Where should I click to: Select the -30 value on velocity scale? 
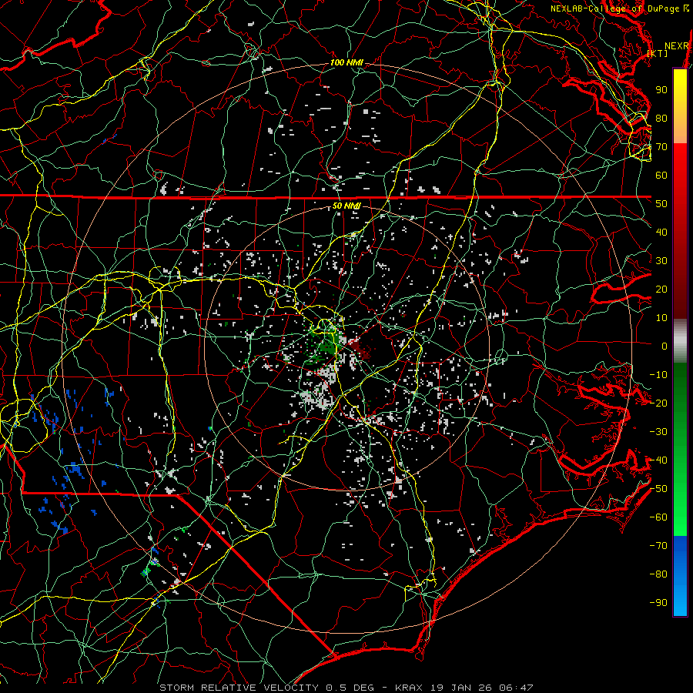coord(658,432)
